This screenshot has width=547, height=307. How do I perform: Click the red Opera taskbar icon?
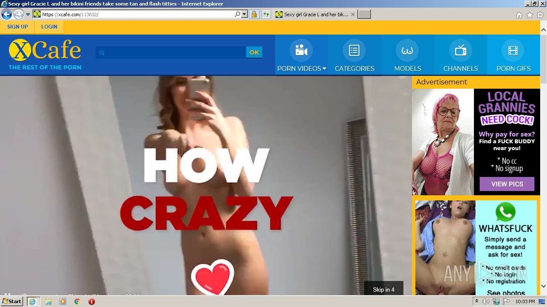tap(91, 301)
